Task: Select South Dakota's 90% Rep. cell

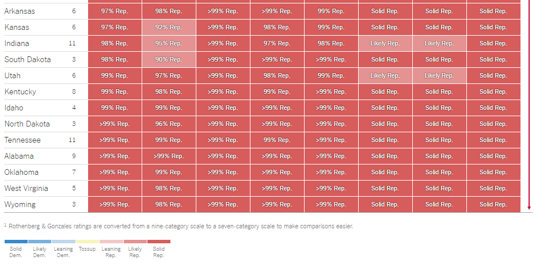Action: [x=169, y=60]
